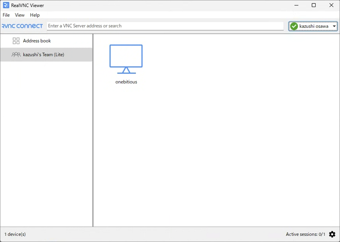
Task: Select Address book in the sidebar
Action: [x=46, y=41]
